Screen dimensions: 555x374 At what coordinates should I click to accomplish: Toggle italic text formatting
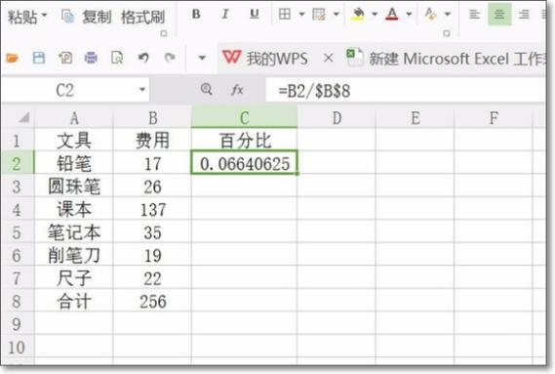224,15
